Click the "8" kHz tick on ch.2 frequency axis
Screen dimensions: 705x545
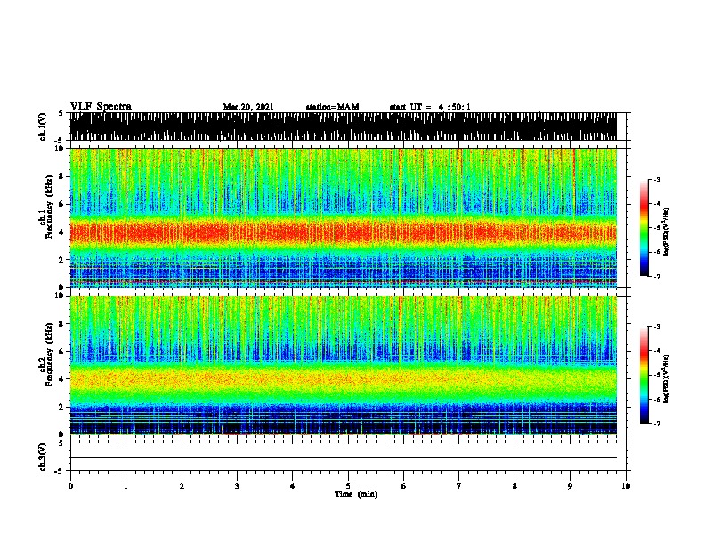click(62, 323)
